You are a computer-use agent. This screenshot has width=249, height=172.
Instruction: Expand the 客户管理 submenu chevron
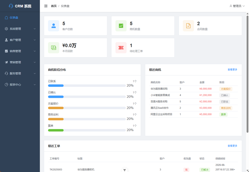pyautogui.click(x=35, y=40)
